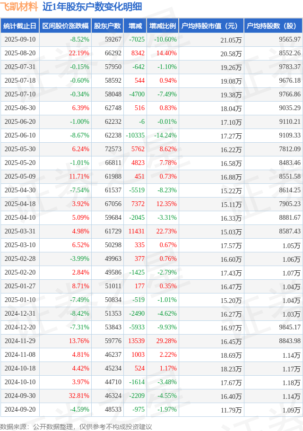Click the 增减比例 column header
303x431 pixels.
163,26
